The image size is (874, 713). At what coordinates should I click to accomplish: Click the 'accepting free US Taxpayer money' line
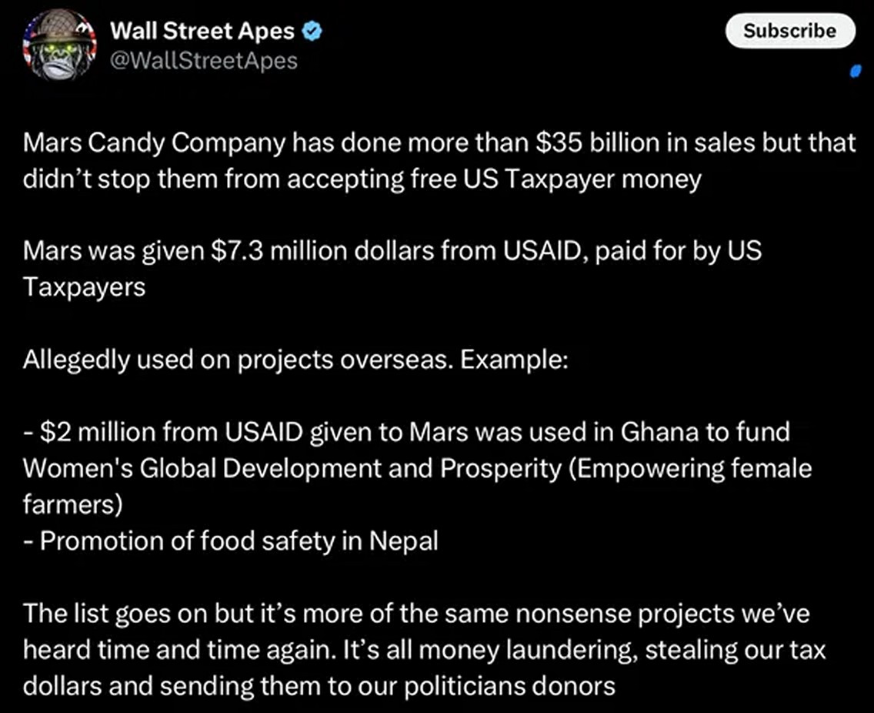[x=362, y=179]
